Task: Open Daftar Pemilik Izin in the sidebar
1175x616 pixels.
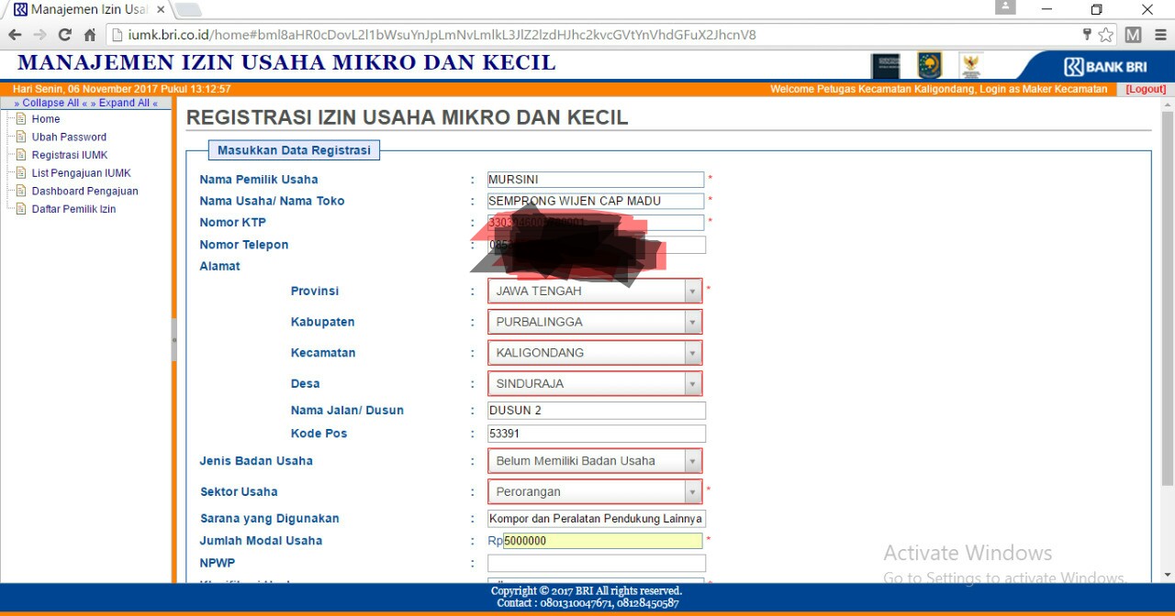Action: 73,209
